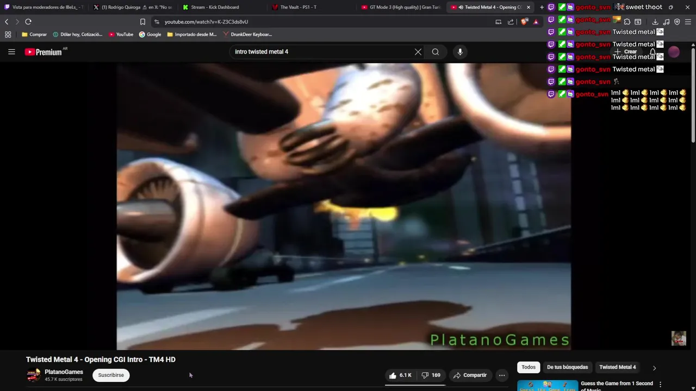This screenshot has height=391, width=696.
Task: View site information icon in the address bar
Action: (157, 22)
